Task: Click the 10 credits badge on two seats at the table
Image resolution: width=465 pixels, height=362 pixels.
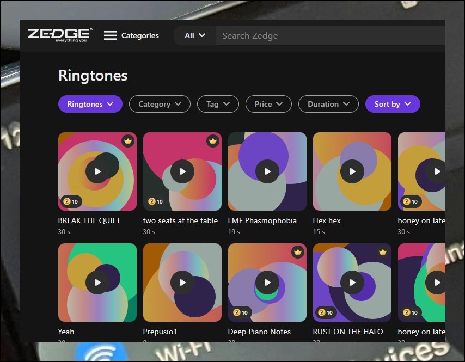Action: 156,201
